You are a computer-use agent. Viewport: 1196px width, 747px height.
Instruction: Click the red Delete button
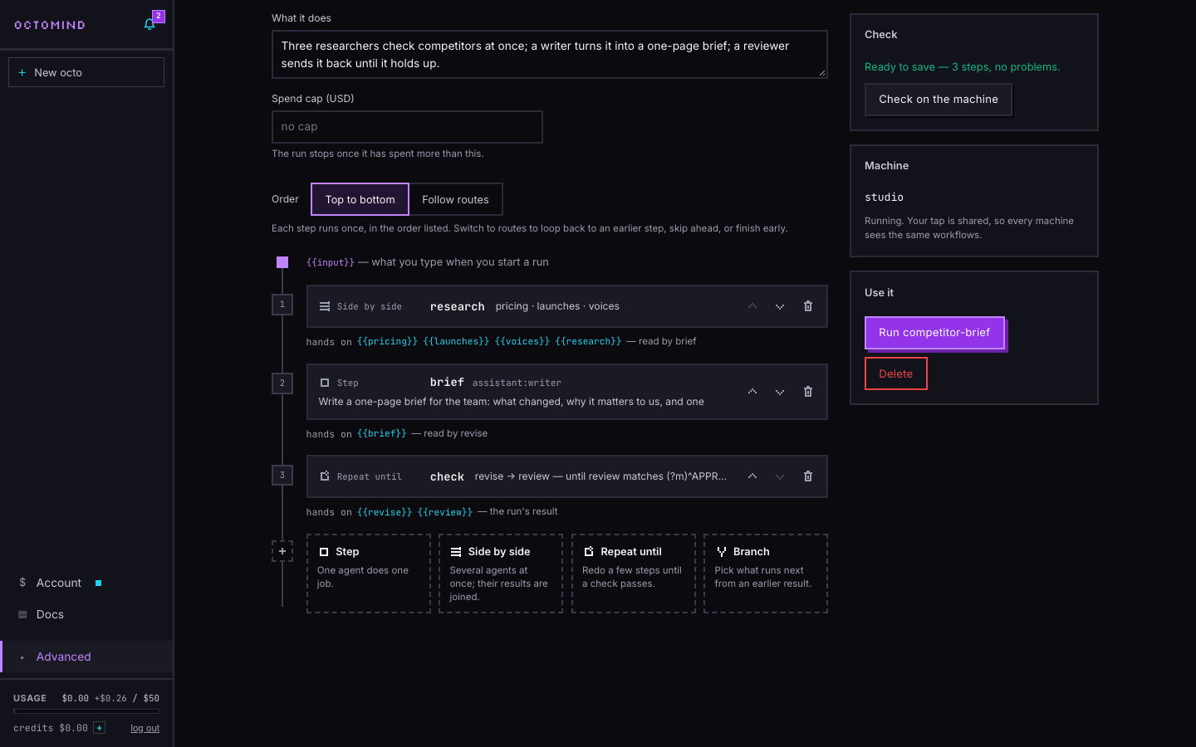tap(896, 373)
